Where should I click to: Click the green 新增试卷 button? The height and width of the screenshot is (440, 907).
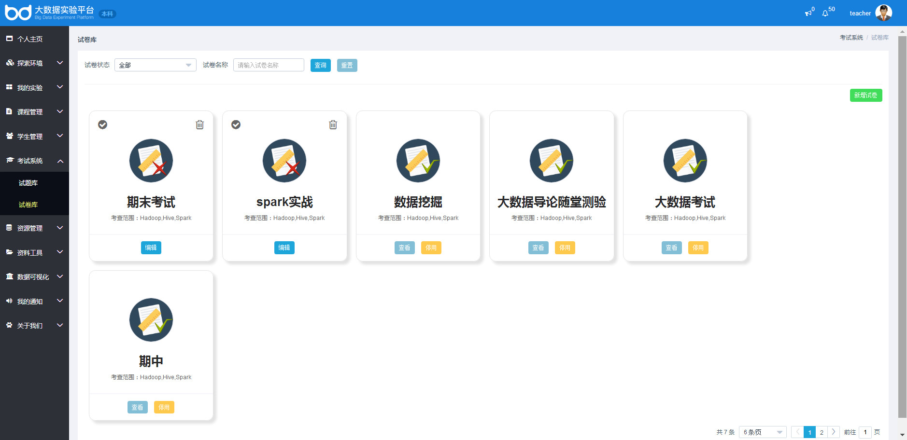tap(865, 96)
